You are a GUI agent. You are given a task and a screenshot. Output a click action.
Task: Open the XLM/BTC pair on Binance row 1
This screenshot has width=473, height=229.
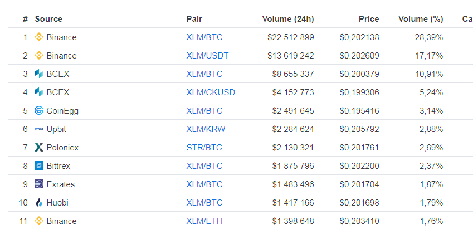pos(204,37)
